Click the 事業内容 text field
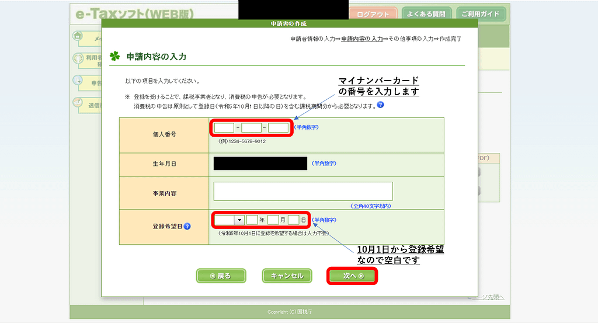The width and height of the screenshot is (598, 323). pyautogui.click(x=303, y=191)
